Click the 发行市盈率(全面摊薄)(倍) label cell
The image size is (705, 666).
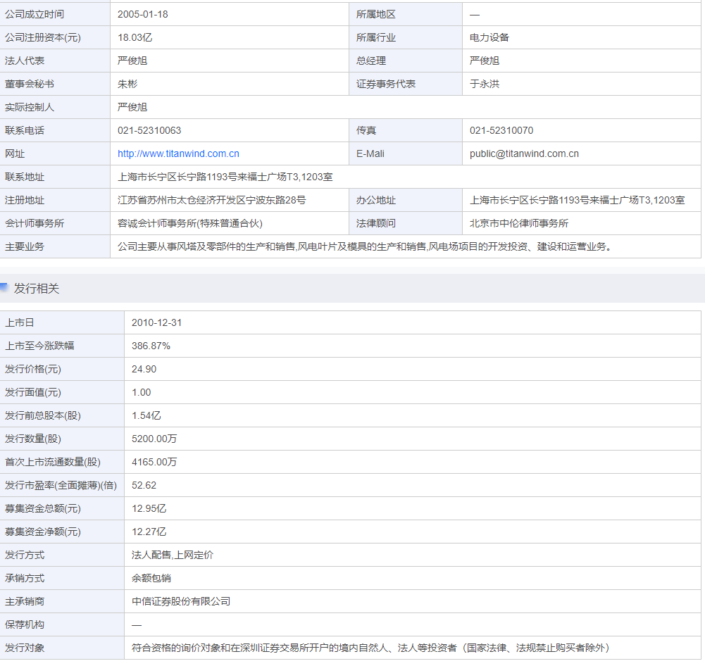coord(62,485)
